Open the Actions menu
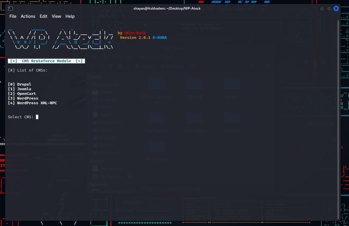The image size is (349, 226). point(28,16)
